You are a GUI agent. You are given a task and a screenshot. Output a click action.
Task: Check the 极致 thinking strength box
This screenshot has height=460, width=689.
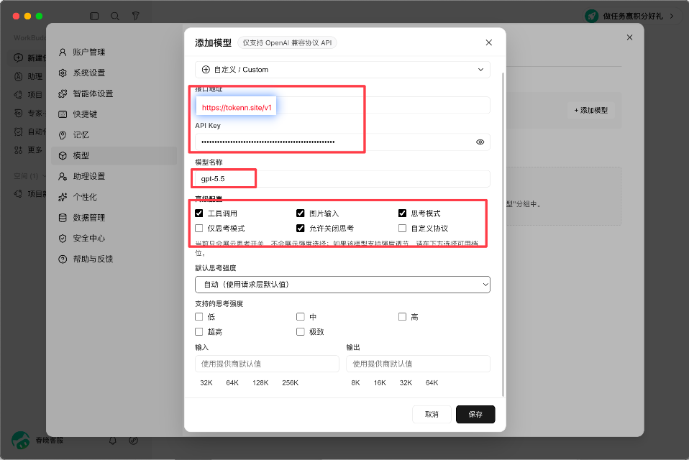(x=301, y=332)
